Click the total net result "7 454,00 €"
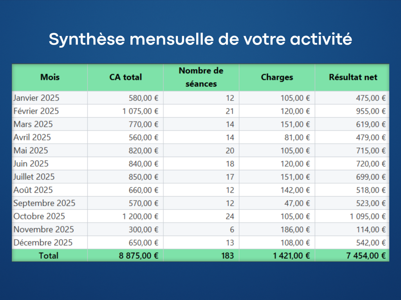The width and height of the screenshot is (401, 300). pyautogui.click(x=366, y=255)
